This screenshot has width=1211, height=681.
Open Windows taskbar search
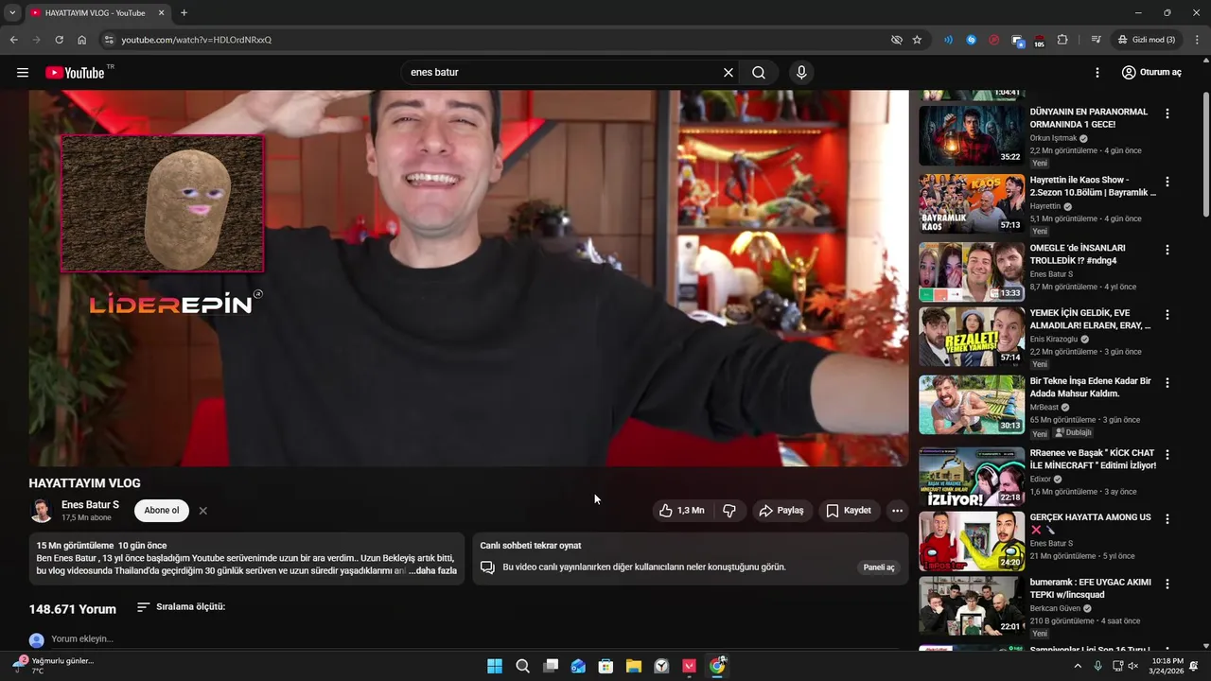[x=522, y=666]
